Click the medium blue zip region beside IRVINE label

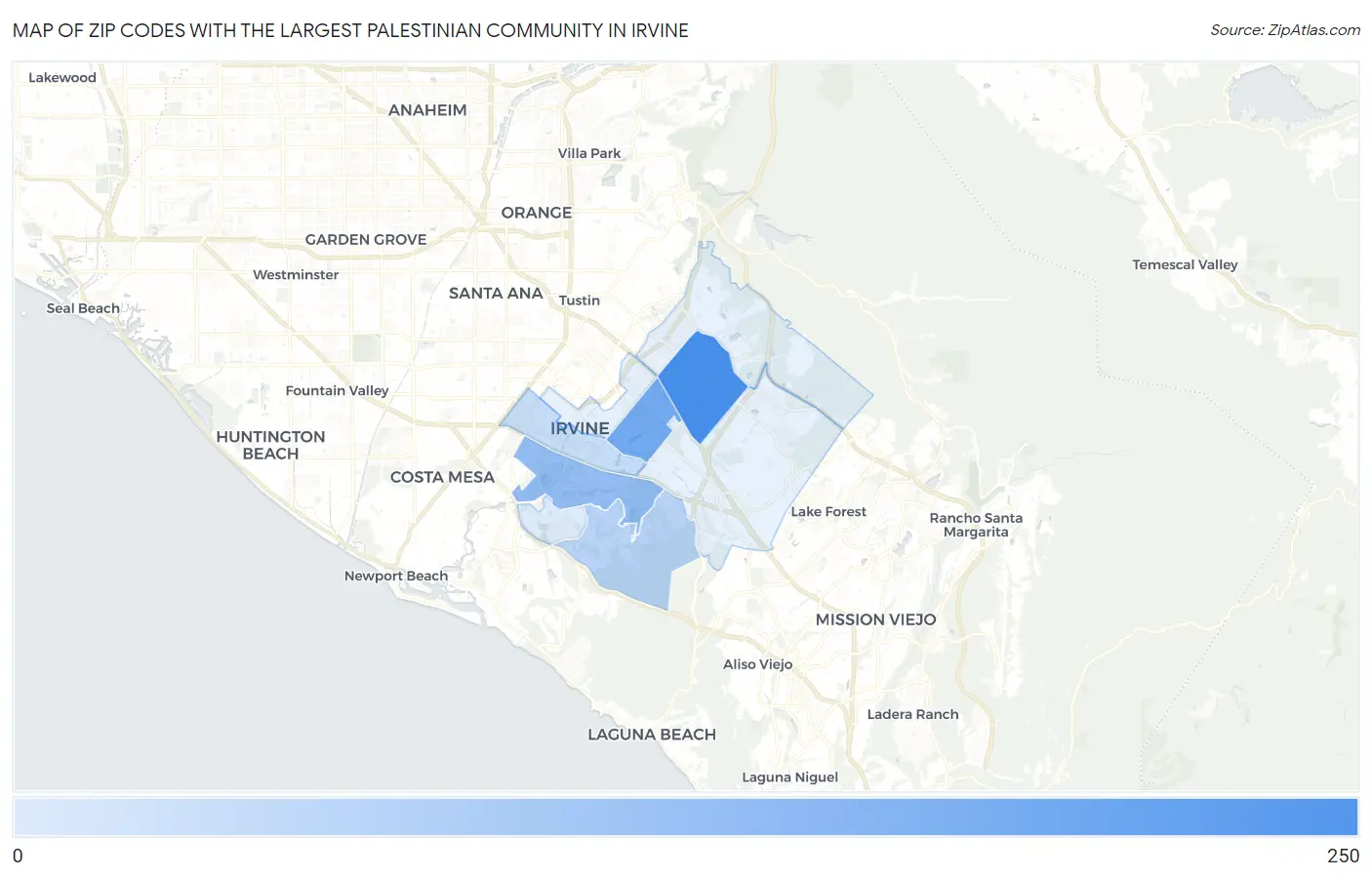pyautogui.click(x=644, y=421)
